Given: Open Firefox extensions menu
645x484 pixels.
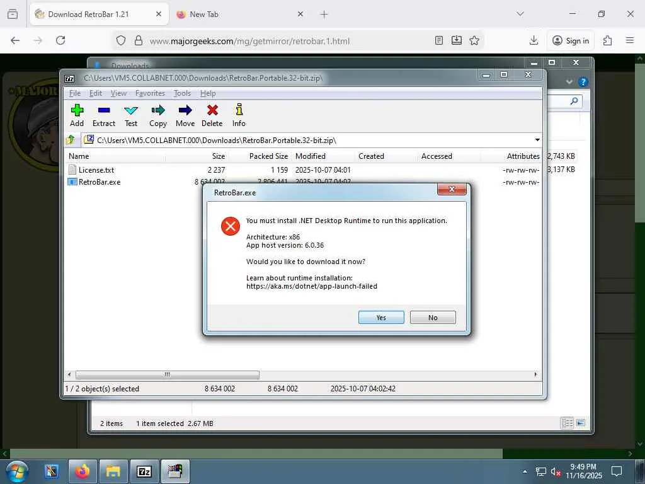Looking at the screenshot, I should (608, 40).
